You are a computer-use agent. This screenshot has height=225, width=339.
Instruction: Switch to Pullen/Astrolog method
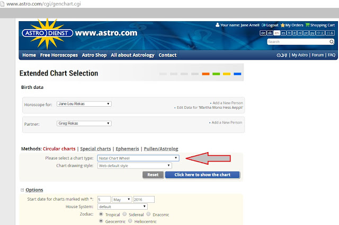tap(161, 149)
